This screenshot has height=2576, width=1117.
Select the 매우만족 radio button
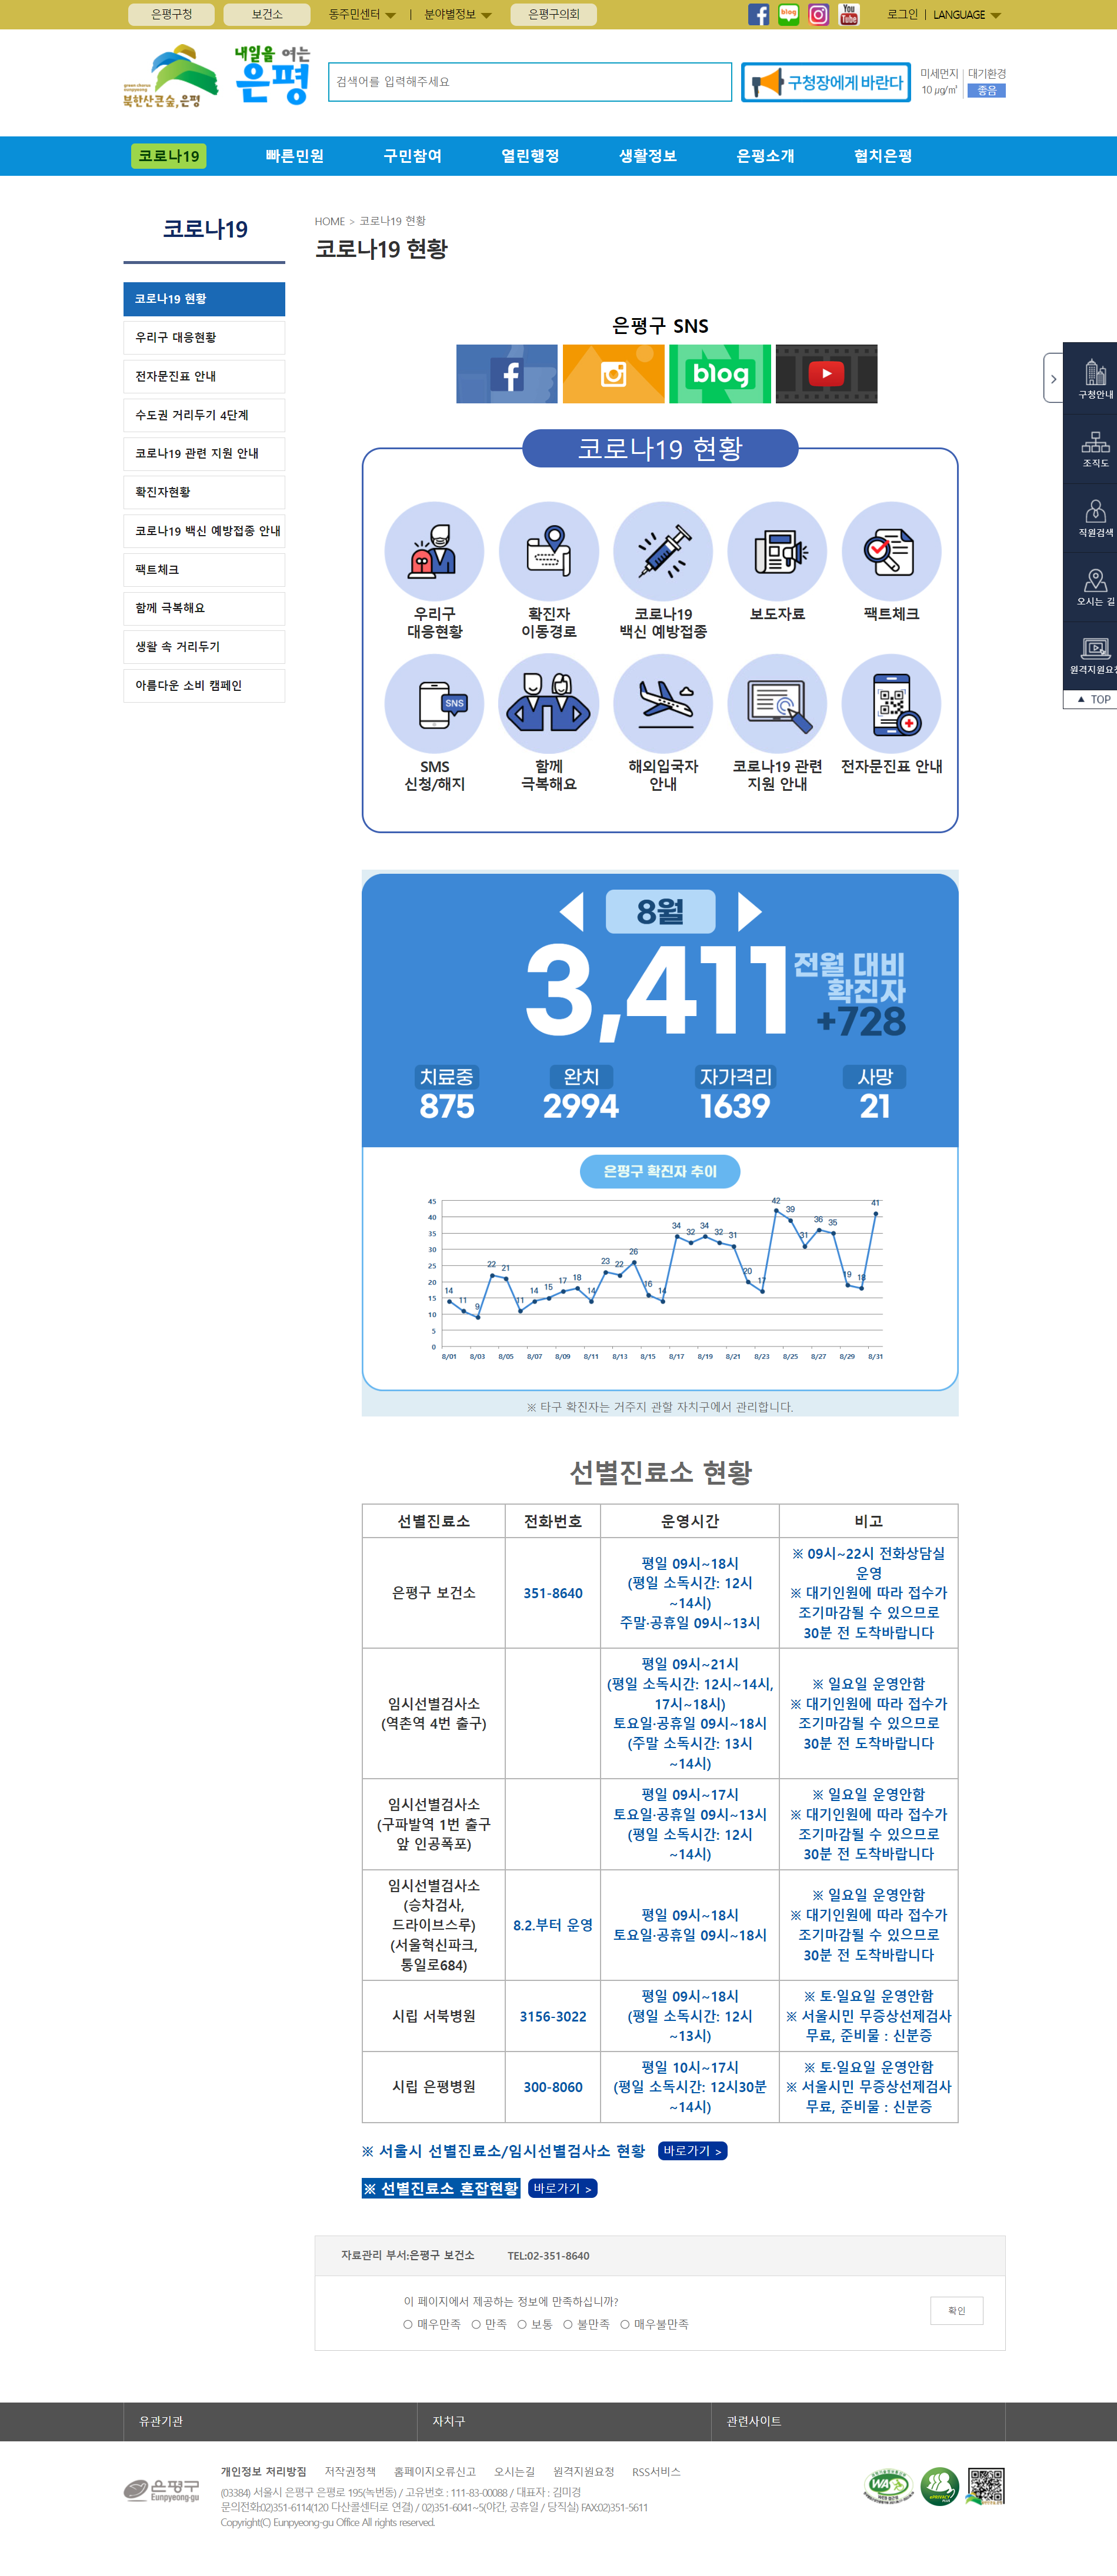click(x=408, y=2324)
